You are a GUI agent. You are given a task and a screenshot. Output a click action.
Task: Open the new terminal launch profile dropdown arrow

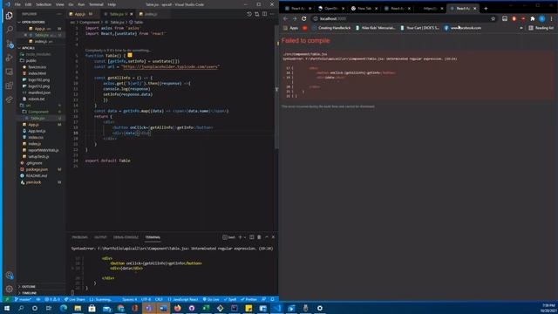[x=245, y=237]
